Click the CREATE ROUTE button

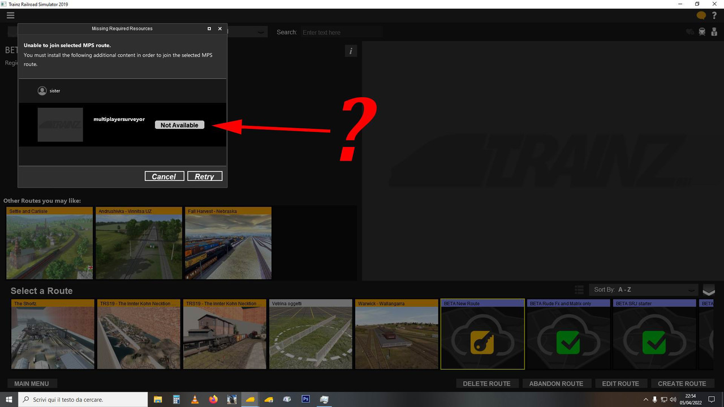682,383
